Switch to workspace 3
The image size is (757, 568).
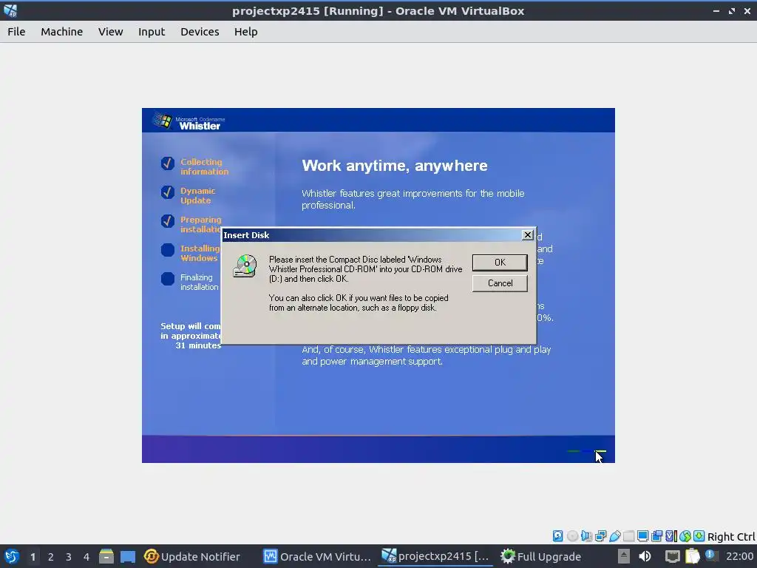tap(69, 557)
